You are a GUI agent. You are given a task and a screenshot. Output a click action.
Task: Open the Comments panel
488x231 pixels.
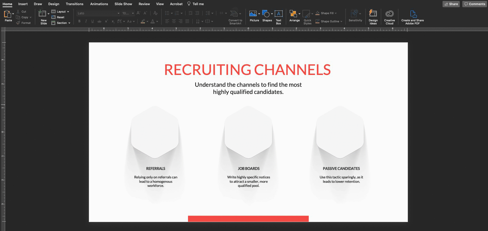pos(475,4)
